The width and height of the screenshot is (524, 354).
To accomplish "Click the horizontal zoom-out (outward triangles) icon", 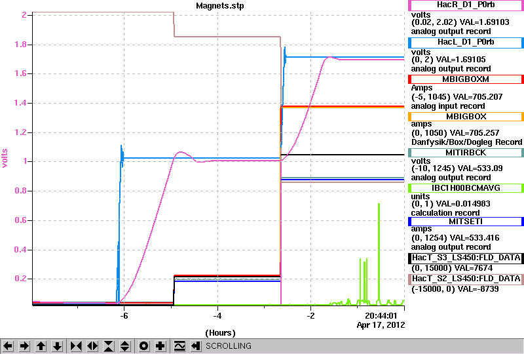I will tap(92, 346).
